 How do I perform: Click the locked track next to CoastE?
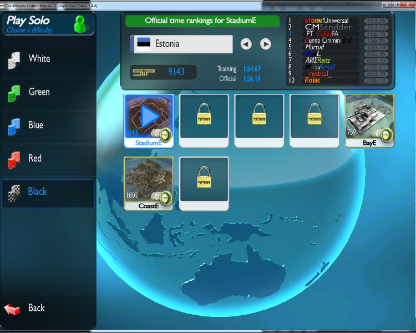[204, 179]
